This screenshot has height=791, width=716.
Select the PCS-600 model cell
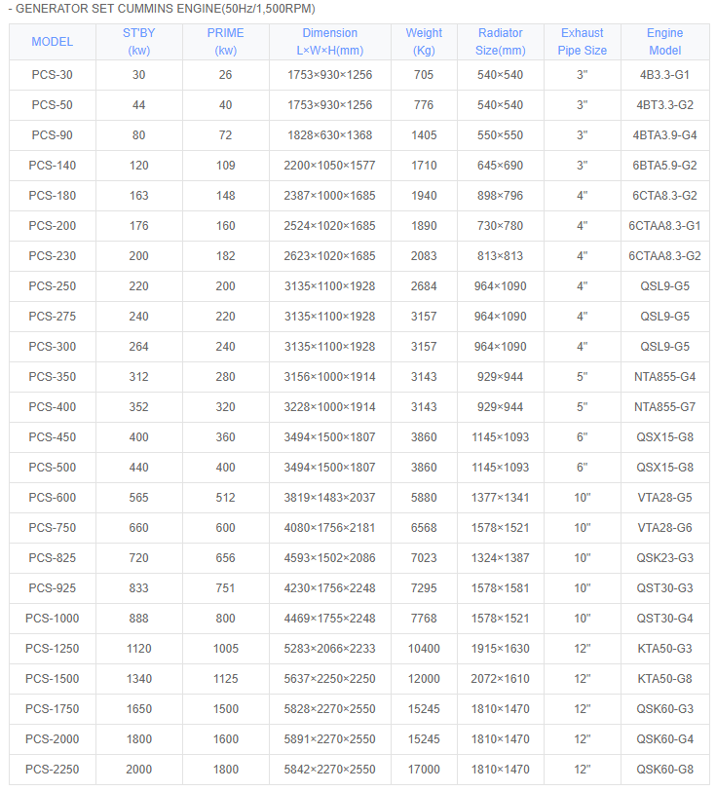[x=53, y=498]
